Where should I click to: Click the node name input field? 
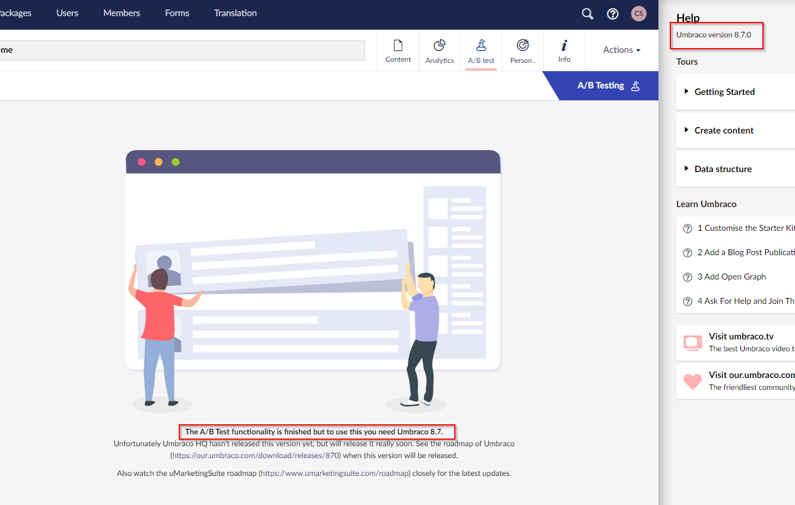182,50
